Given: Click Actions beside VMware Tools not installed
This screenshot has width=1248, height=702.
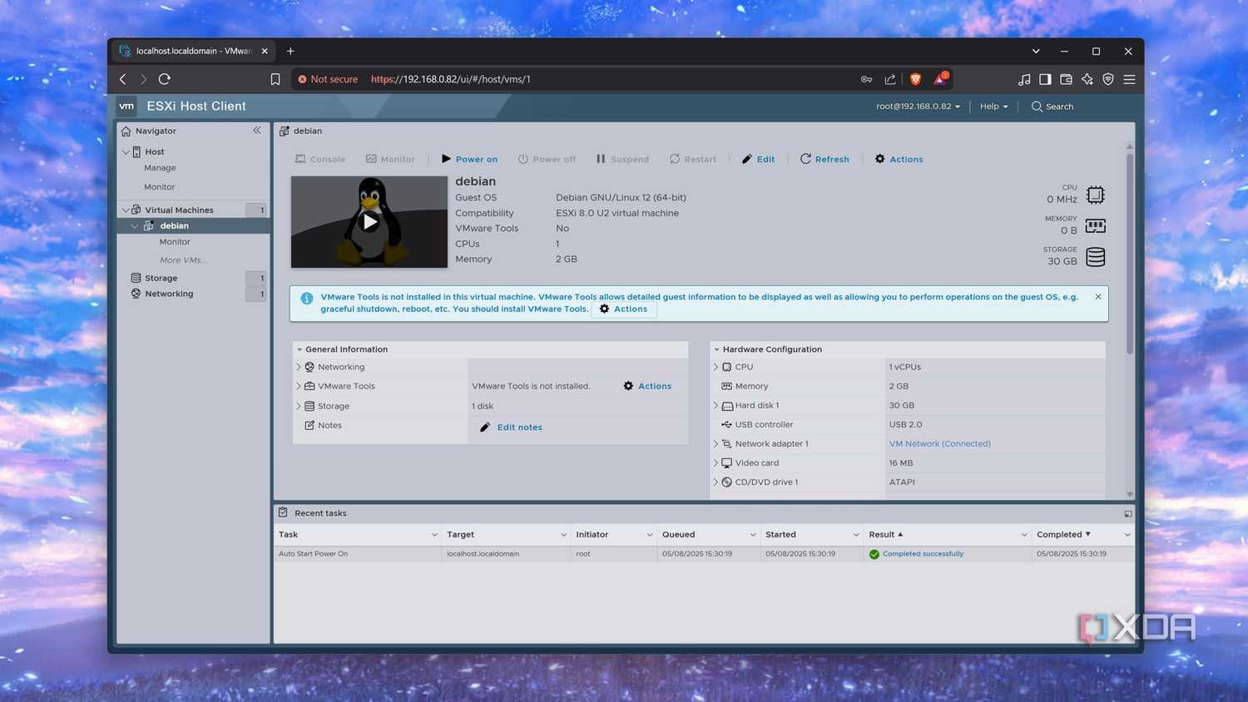Looking at the screenshot, I should 647,386.
